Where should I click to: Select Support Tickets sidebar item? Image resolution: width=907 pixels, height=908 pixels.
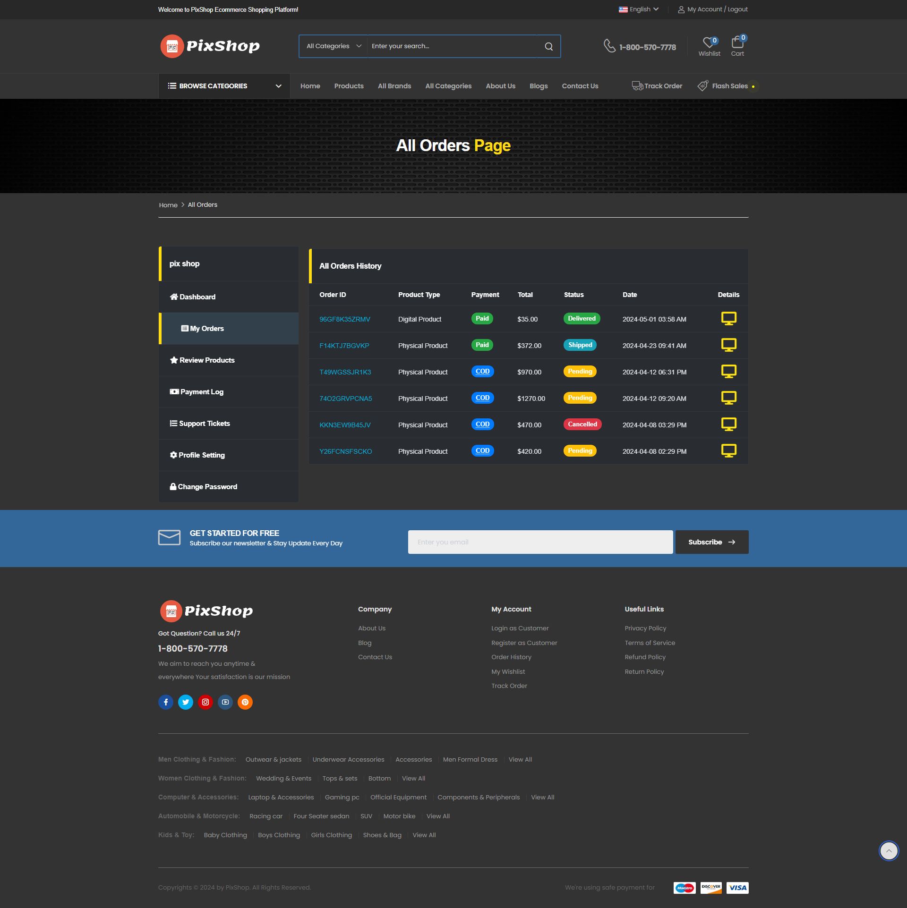tap(204, 424)
